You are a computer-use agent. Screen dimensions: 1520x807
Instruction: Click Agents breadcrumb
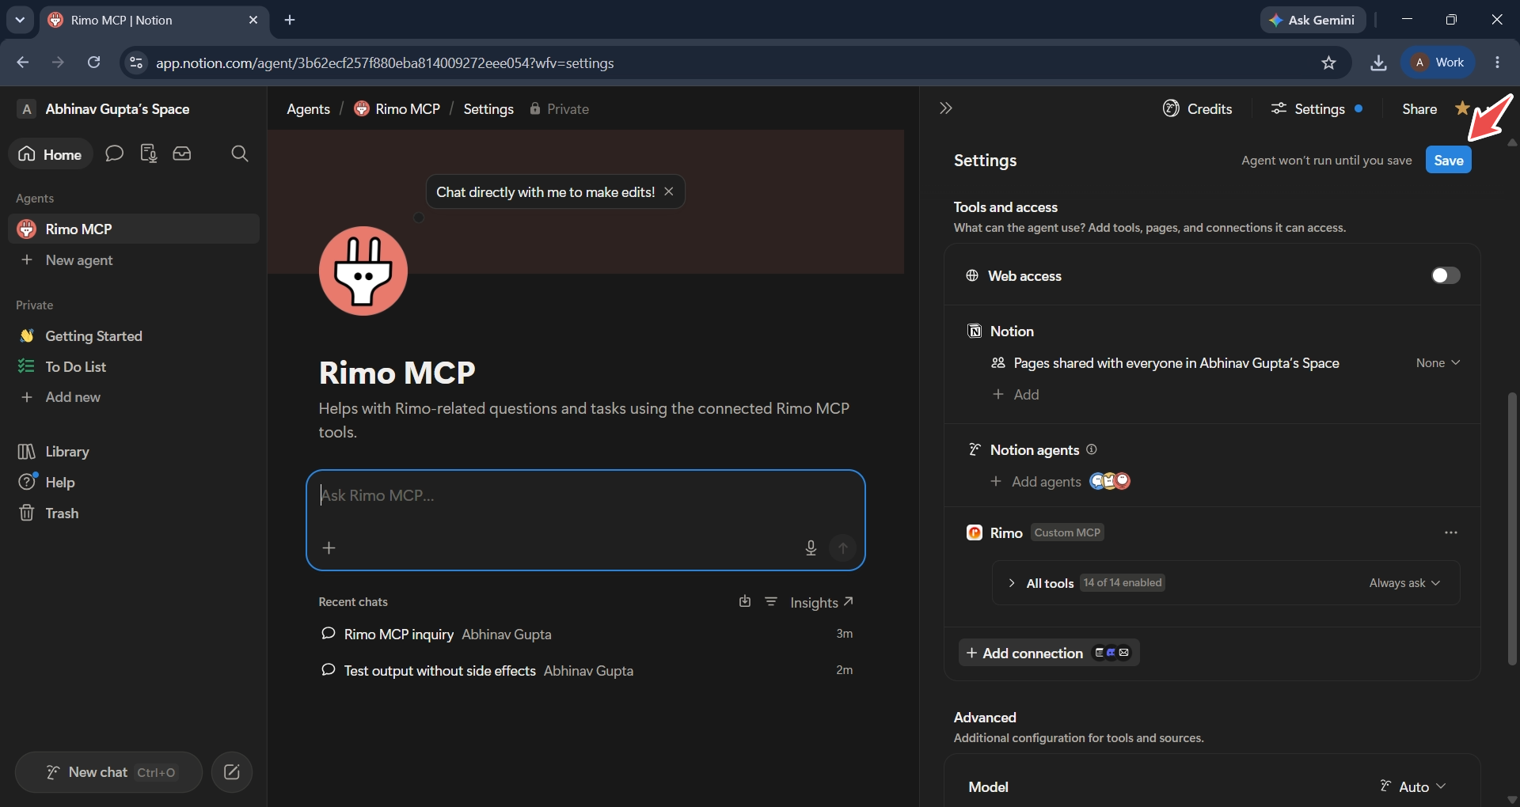tap(308, 109)
